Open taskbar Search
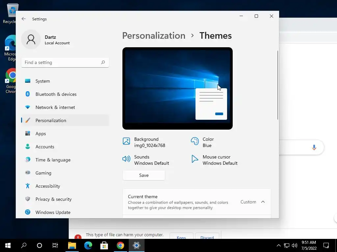Image resolution: width=337 pixels, height=252 pixels. 24,245
